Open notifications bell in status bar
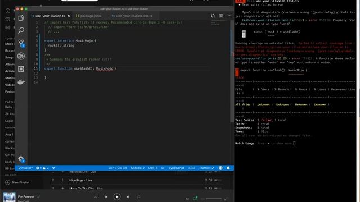This screenshot has height=202, width=360. tap(228, 168)
